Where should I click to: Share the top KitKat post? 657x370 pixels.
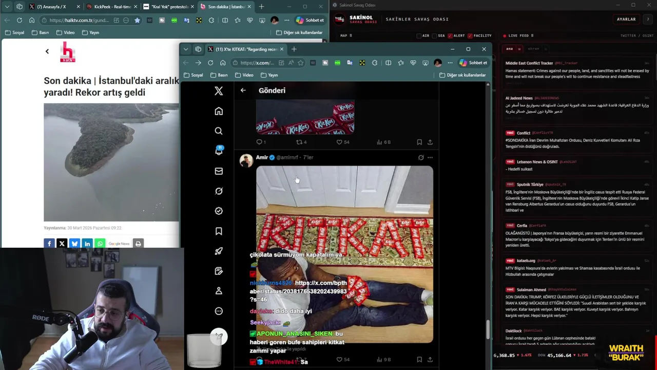click(x=430, y=142)
